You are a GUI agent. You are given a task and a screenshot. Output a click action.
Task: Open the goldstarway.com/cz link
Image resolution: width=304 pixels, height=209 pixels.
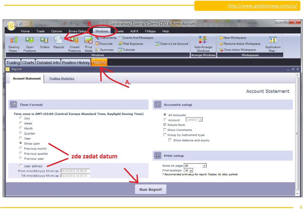tap(262, 6)
